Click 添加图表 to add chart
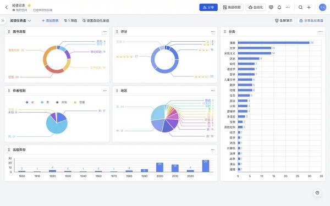 (50, 21)
